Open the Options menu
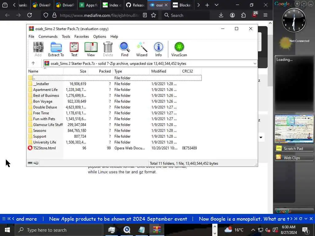This screenshot has height=236, width=315. tap(100, 37)
